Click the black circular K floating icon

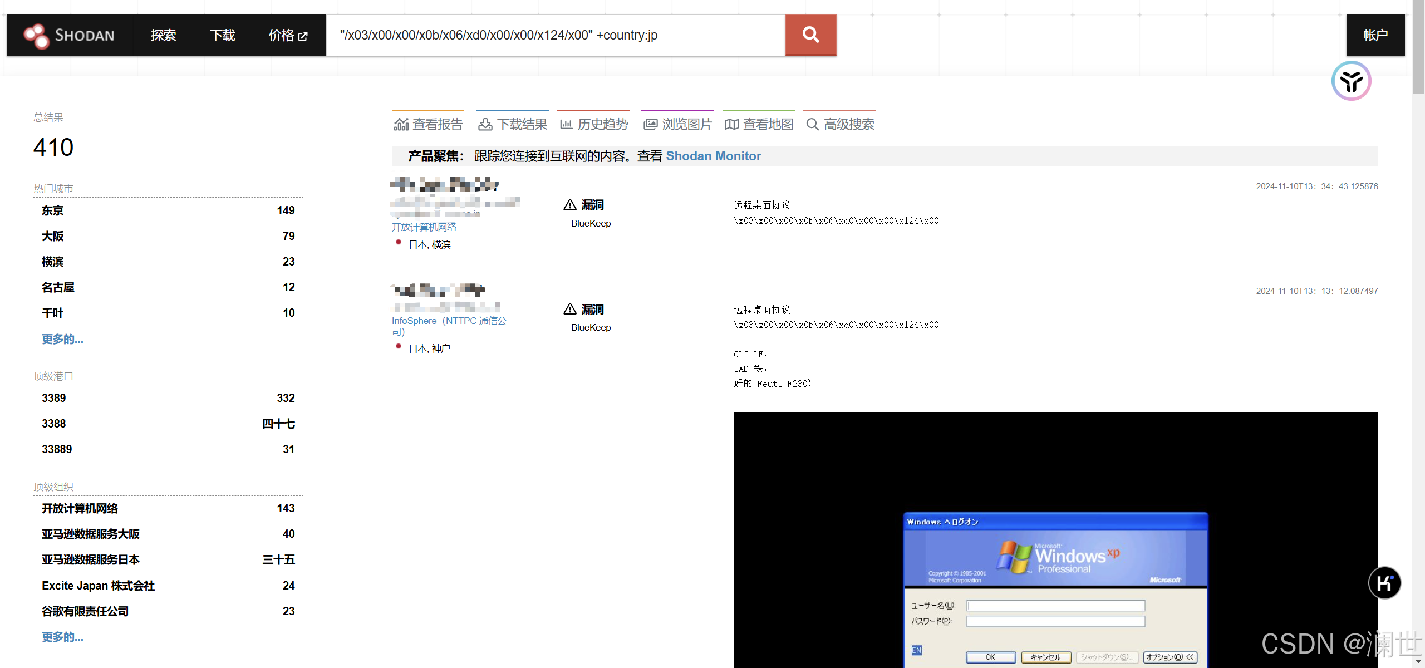(x=1384, y=583)
